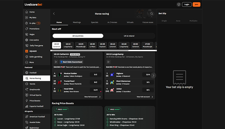Open the Home sidebar icon

(27, 12)
